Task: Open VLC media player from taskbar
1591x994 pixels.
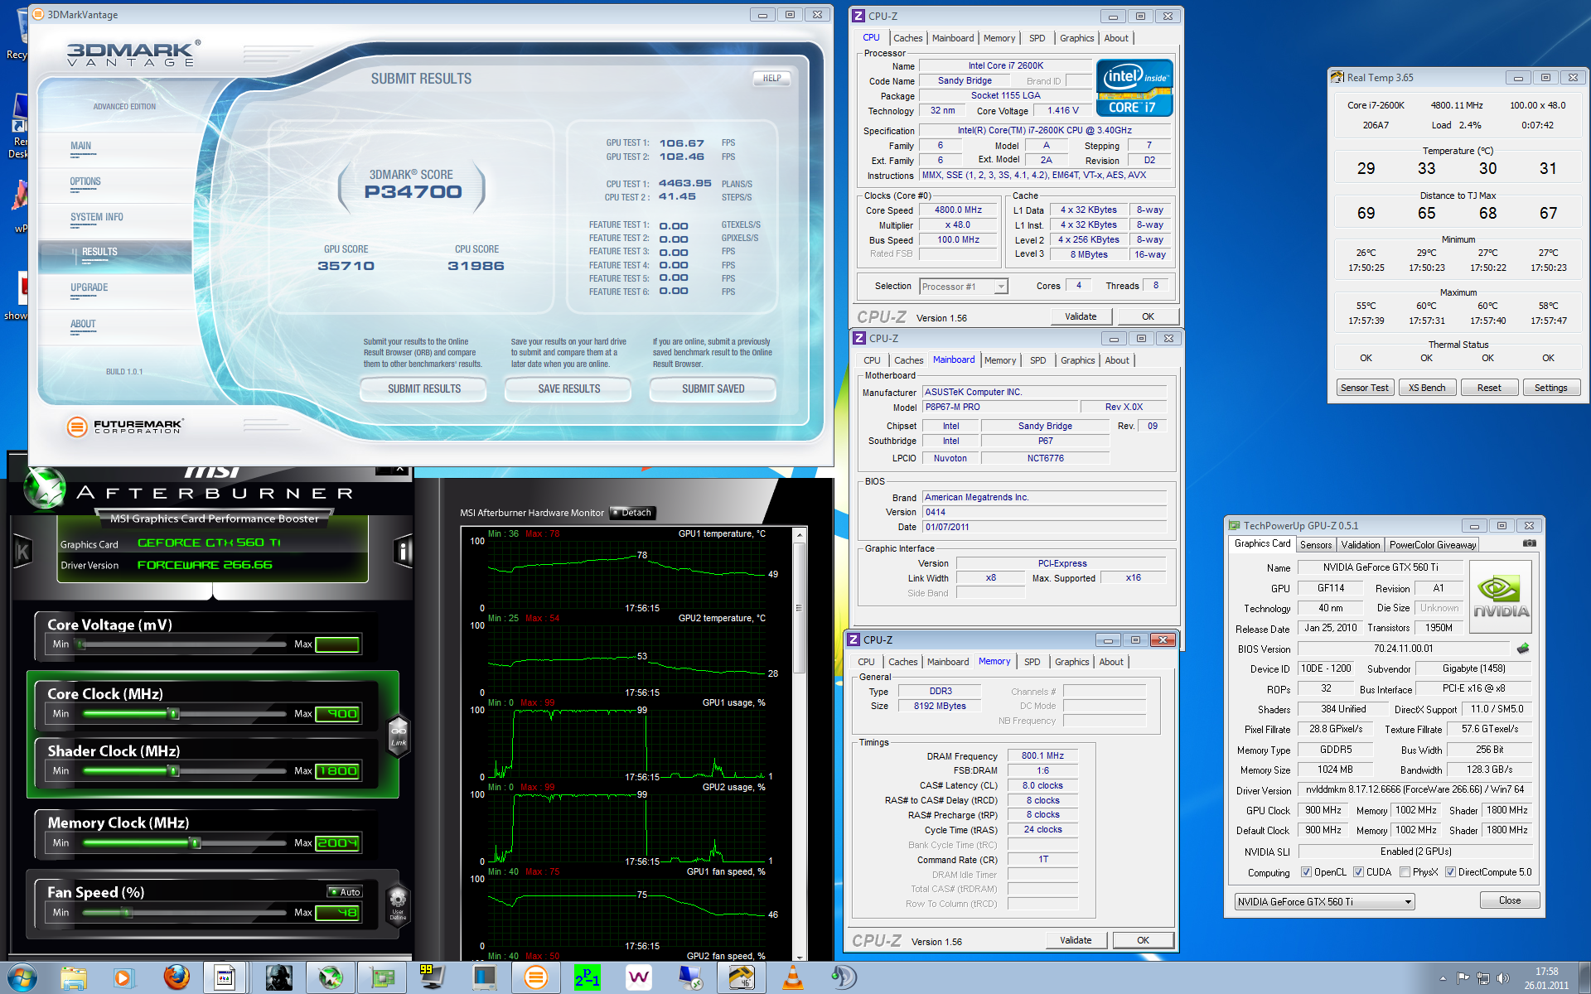Action: [x=793, y=978]
